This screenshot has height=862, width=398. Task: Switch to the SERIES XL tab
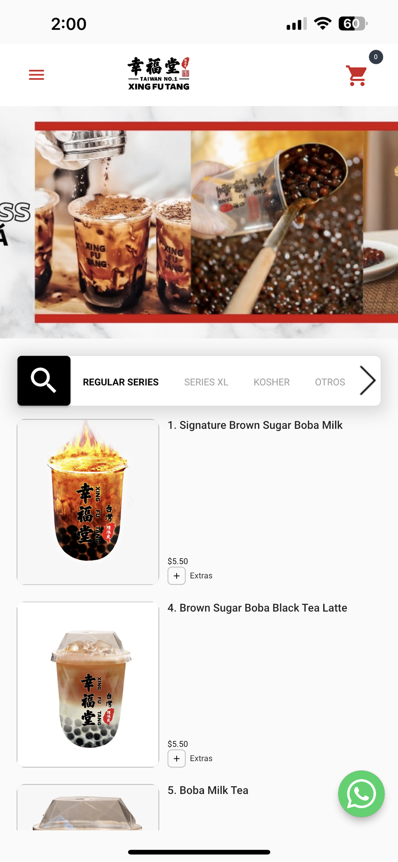tap(206, 382)
